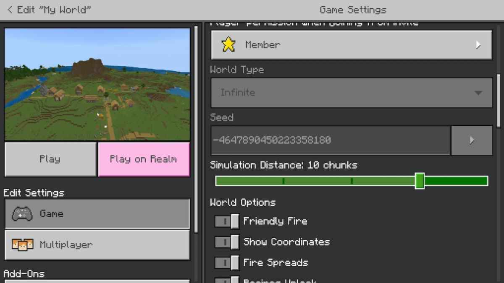Click the Play button
The image size is (504, 283).
tap(50, 159)
